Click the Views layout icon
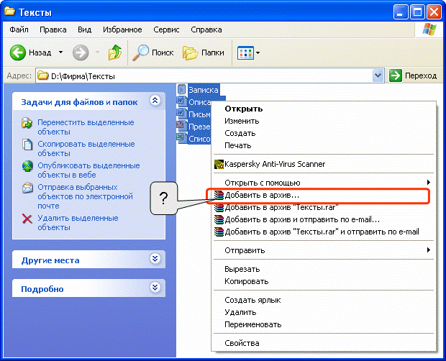Screen dimensions: 446x361 [245, 52]
